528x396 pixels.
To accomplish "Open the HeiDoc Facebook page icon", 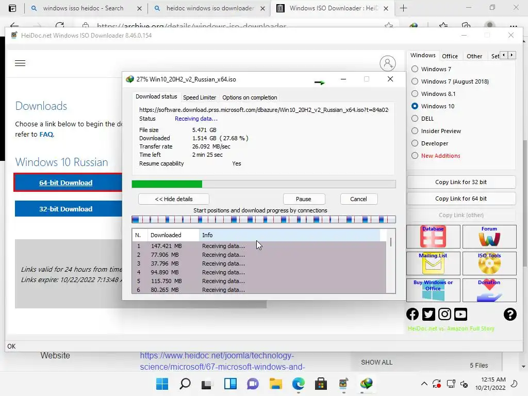I will pos(412,314).
